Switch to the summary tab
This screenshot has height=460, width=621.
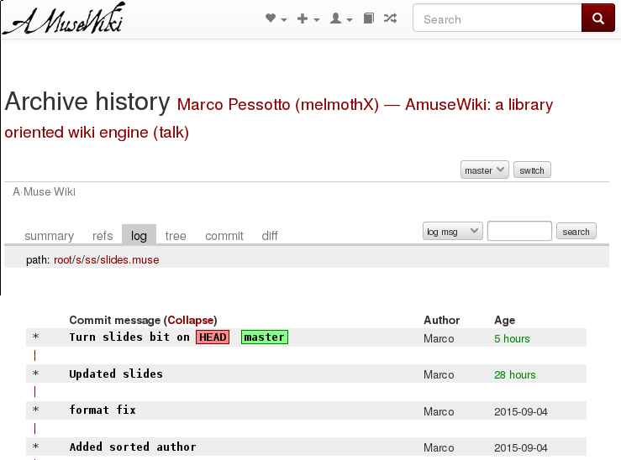pyautogui.click(x=49, y=236)
